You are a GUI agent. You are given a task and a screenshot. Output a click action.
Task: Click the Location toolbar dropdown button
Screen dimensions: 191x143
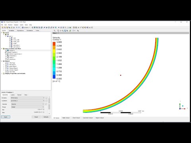[26, 27]
